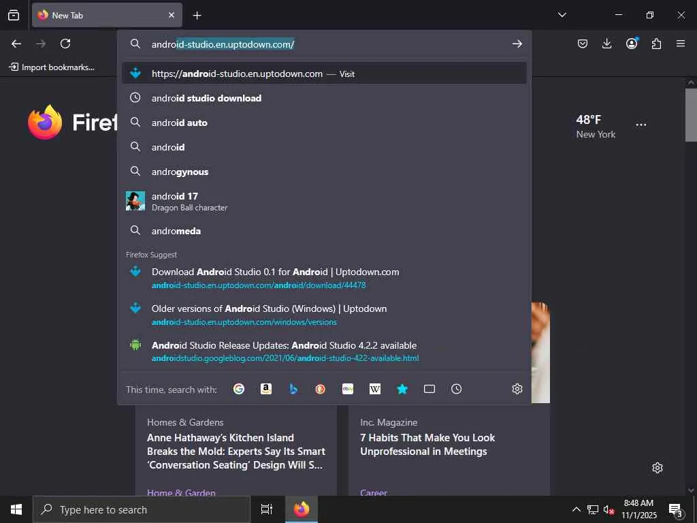Image resolution: width=697 pixels, height=523 pixels.
Task: Click the muted volume tray icon
Action: click(609, 509)
